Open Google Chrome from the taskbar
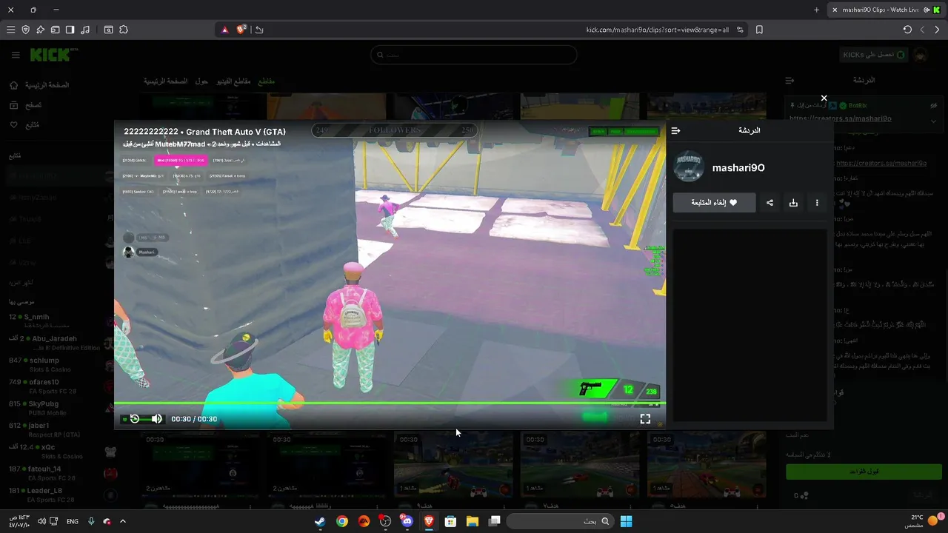The height and width of the screenshot is (533, 948). click(x=341, y=521)
